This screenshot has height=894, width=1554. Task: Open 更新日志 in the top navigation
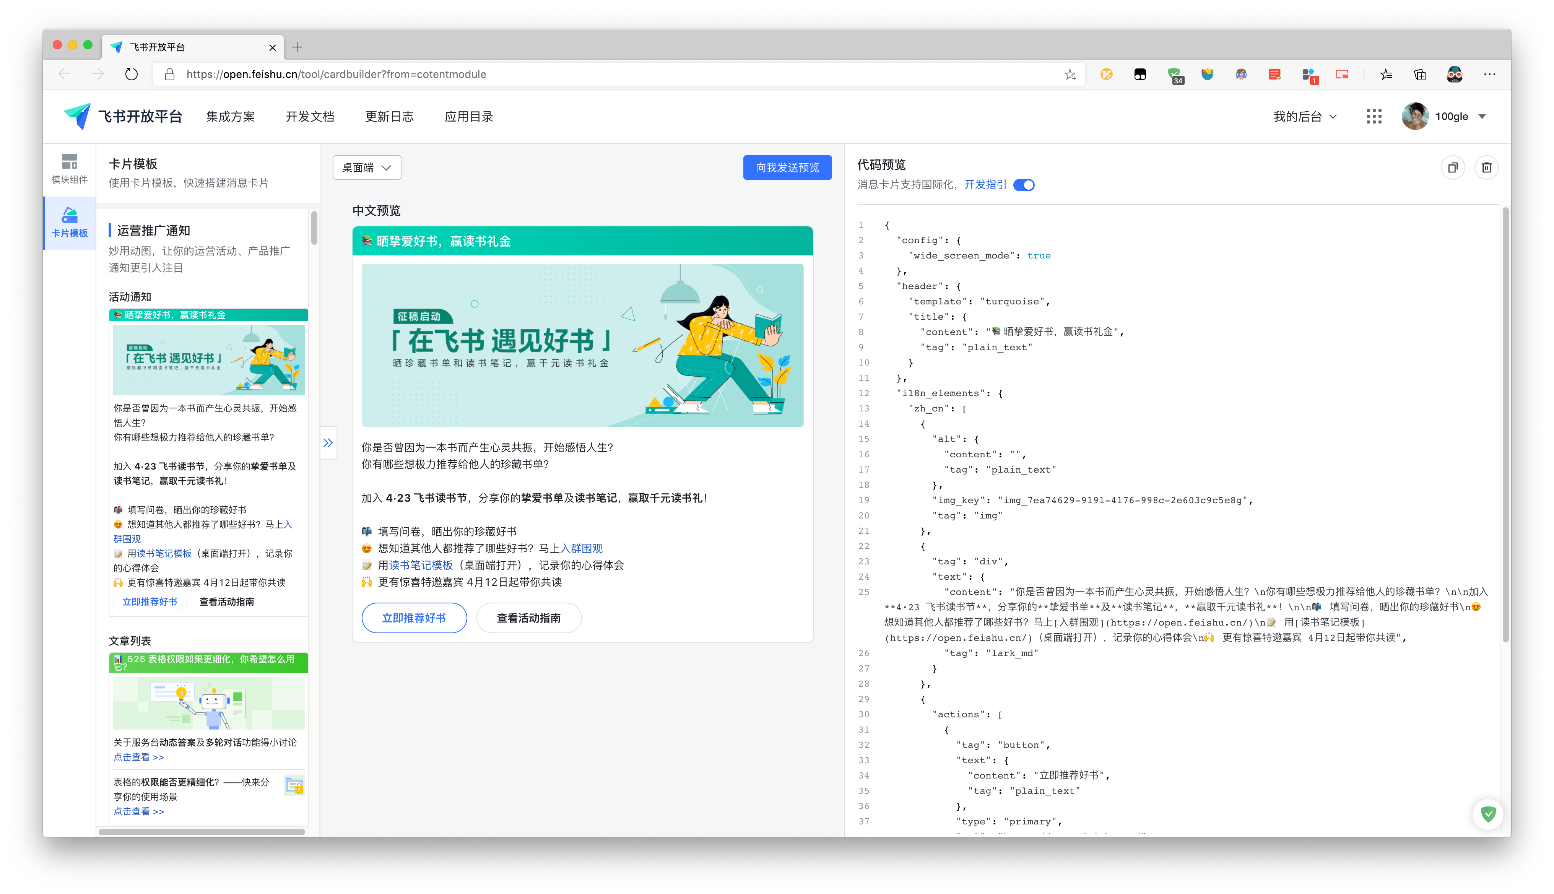(x=389, y=116)
